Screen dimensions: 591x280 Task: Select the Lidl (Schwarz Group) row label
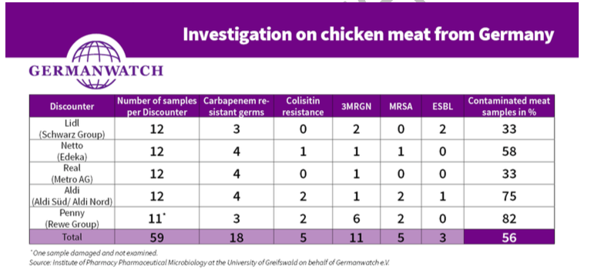[72, 128]
